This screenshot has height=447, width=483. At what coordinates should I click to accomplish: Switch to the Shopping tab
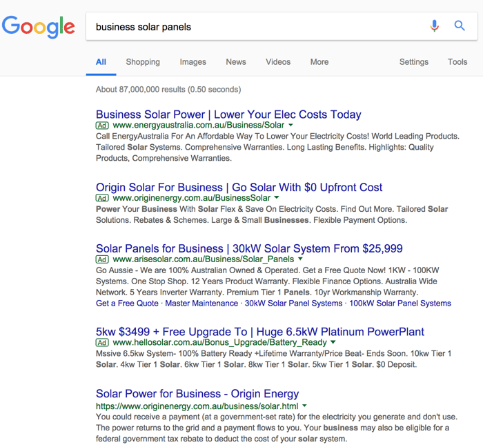(143, 62)
